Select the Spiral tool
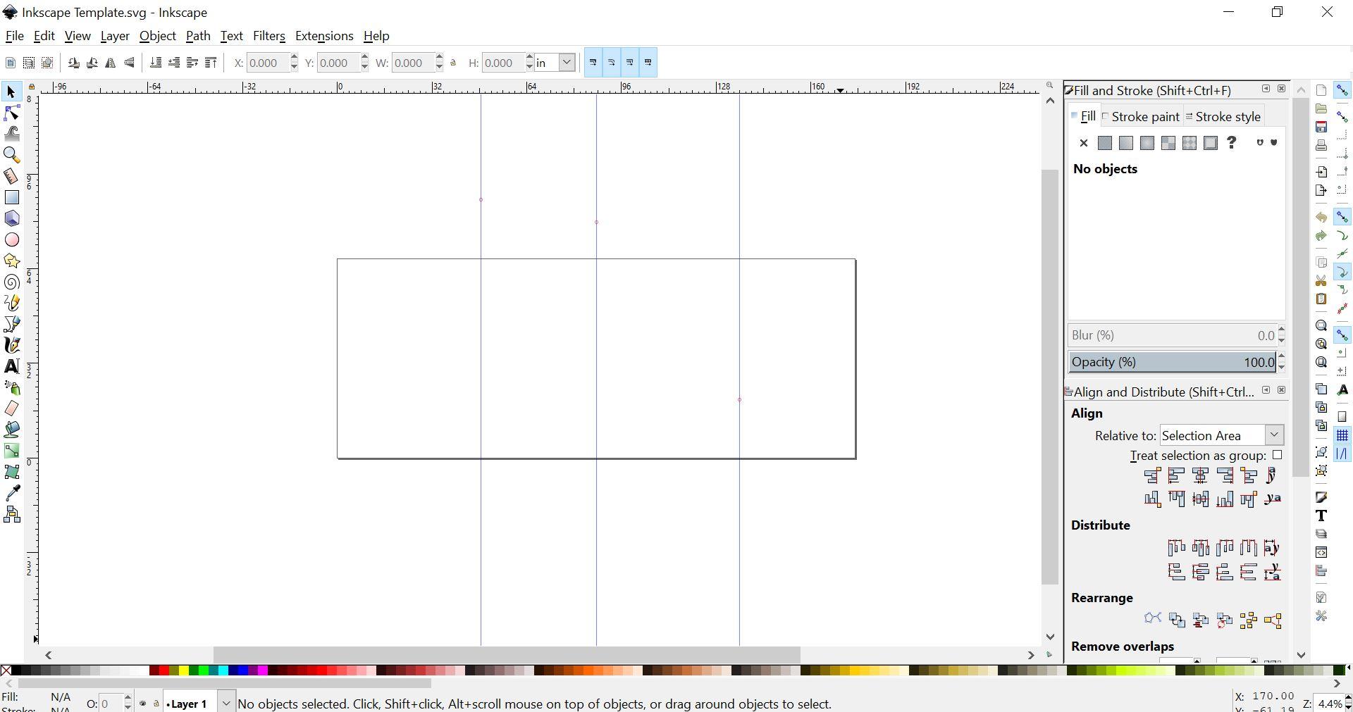Viewport: 1353px width, 712px height. 12,282
